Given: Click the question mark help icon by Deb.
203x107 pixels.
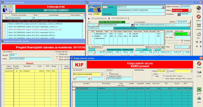Looking at the screenshot, I should click(146, 47).
